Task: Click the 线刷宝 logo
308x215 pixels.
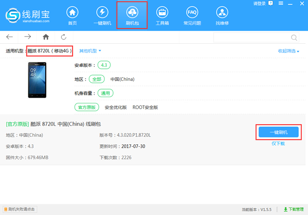Action: (28, 15)
